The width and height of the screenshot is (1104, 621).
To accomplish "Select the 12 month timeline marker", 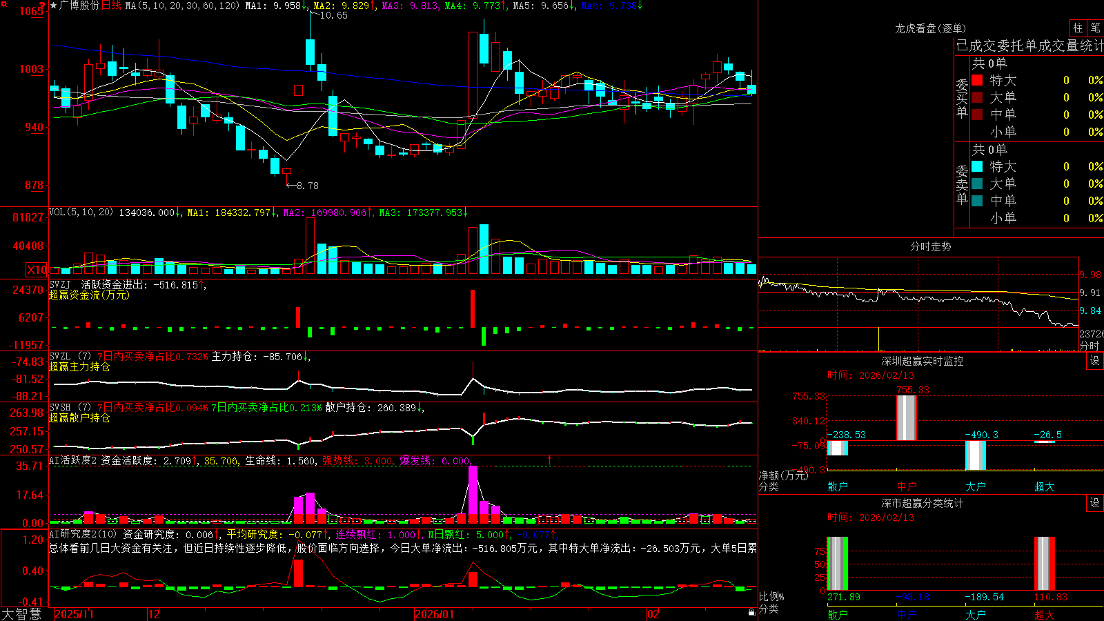I will tap(154, 614).
